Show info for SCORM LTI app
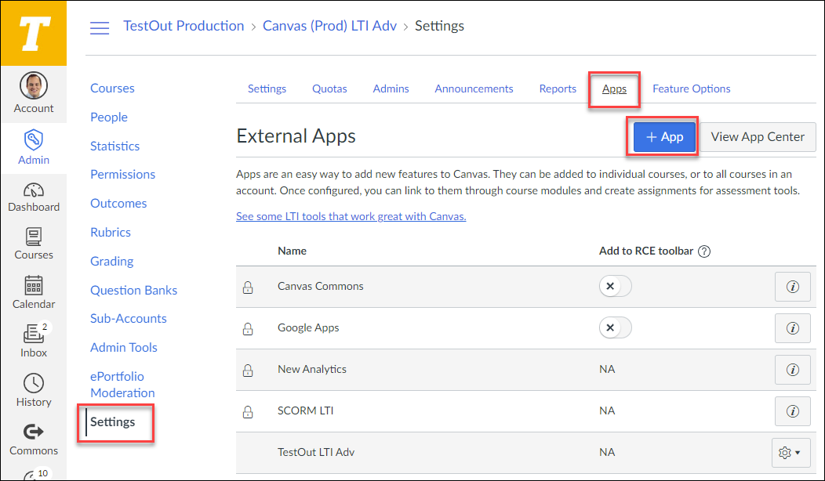Screen dimensions: 825x481 792,411
